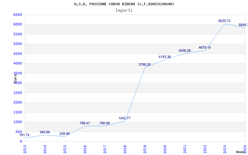
Task: Click the y-axis value 4000
Action: coord(18,64)
